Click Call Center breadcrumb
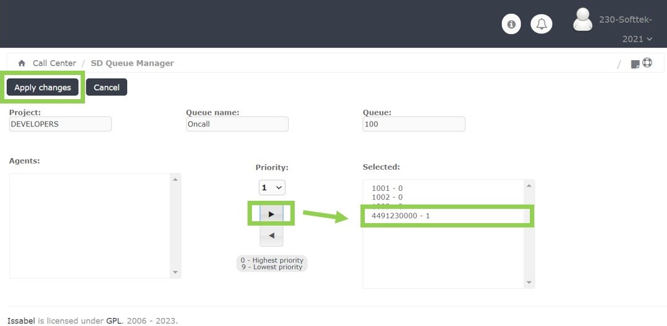Image resolution: width=667 pixels, height=326 pixels. 55,63
